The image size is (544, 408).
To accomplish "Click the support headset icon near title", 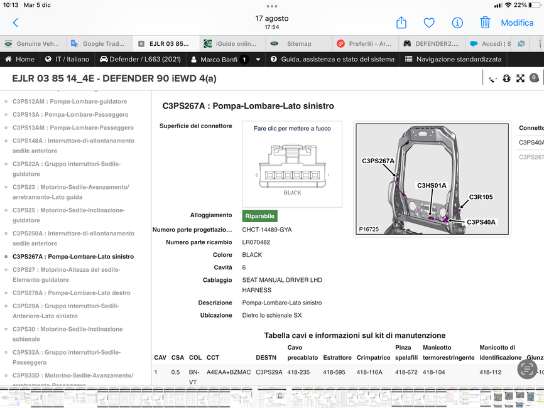I will [506, 78].
